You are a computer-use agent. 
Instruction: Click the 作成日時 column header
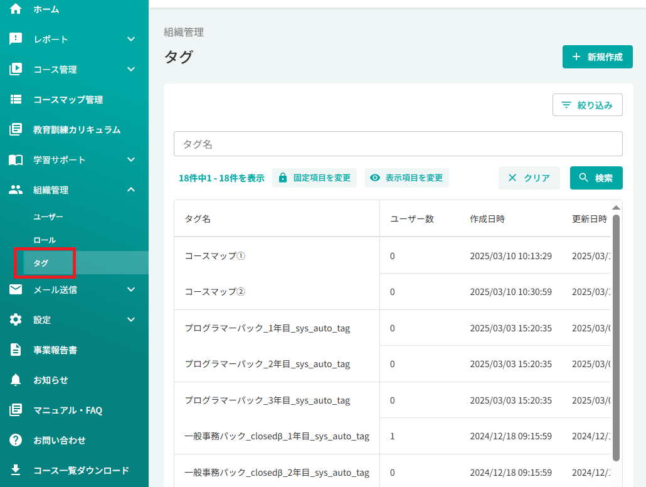[487, 219]
